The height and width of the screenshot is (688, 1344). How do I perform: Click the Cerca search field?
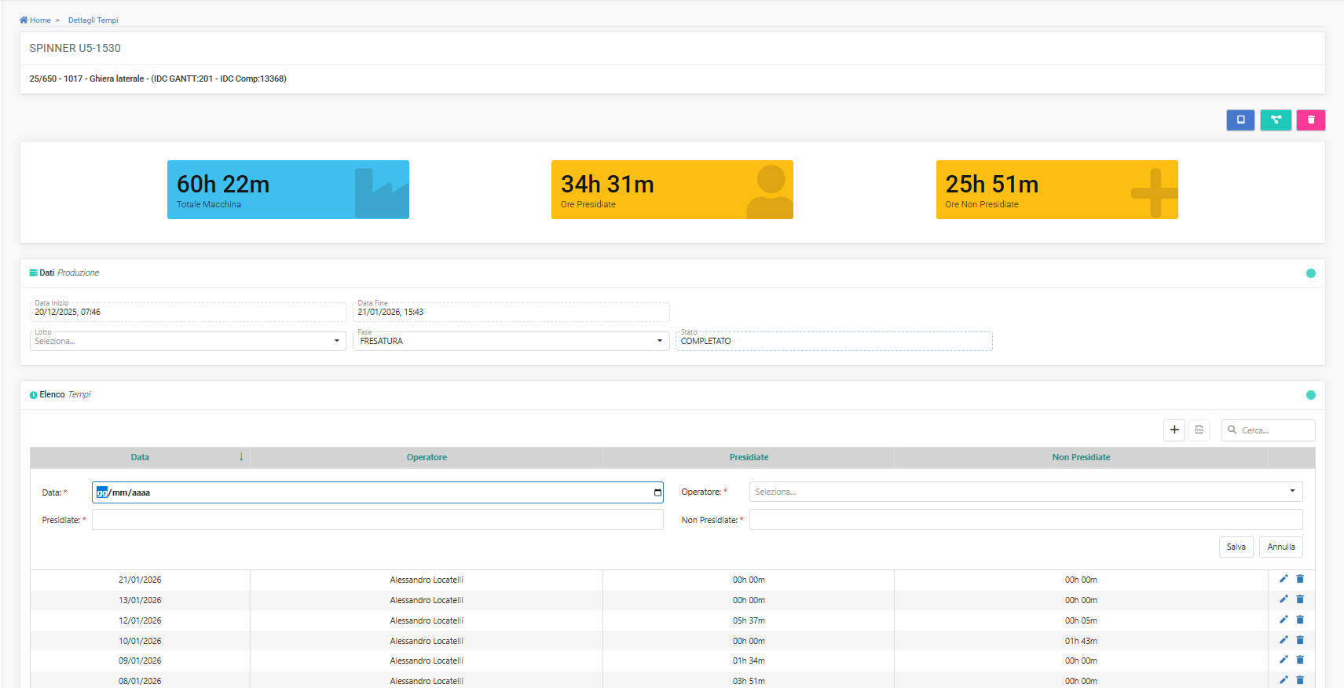point(1274,430)
